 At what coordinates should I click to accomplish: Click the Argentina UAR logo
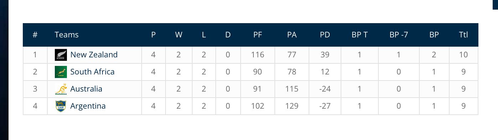[61, 106]
